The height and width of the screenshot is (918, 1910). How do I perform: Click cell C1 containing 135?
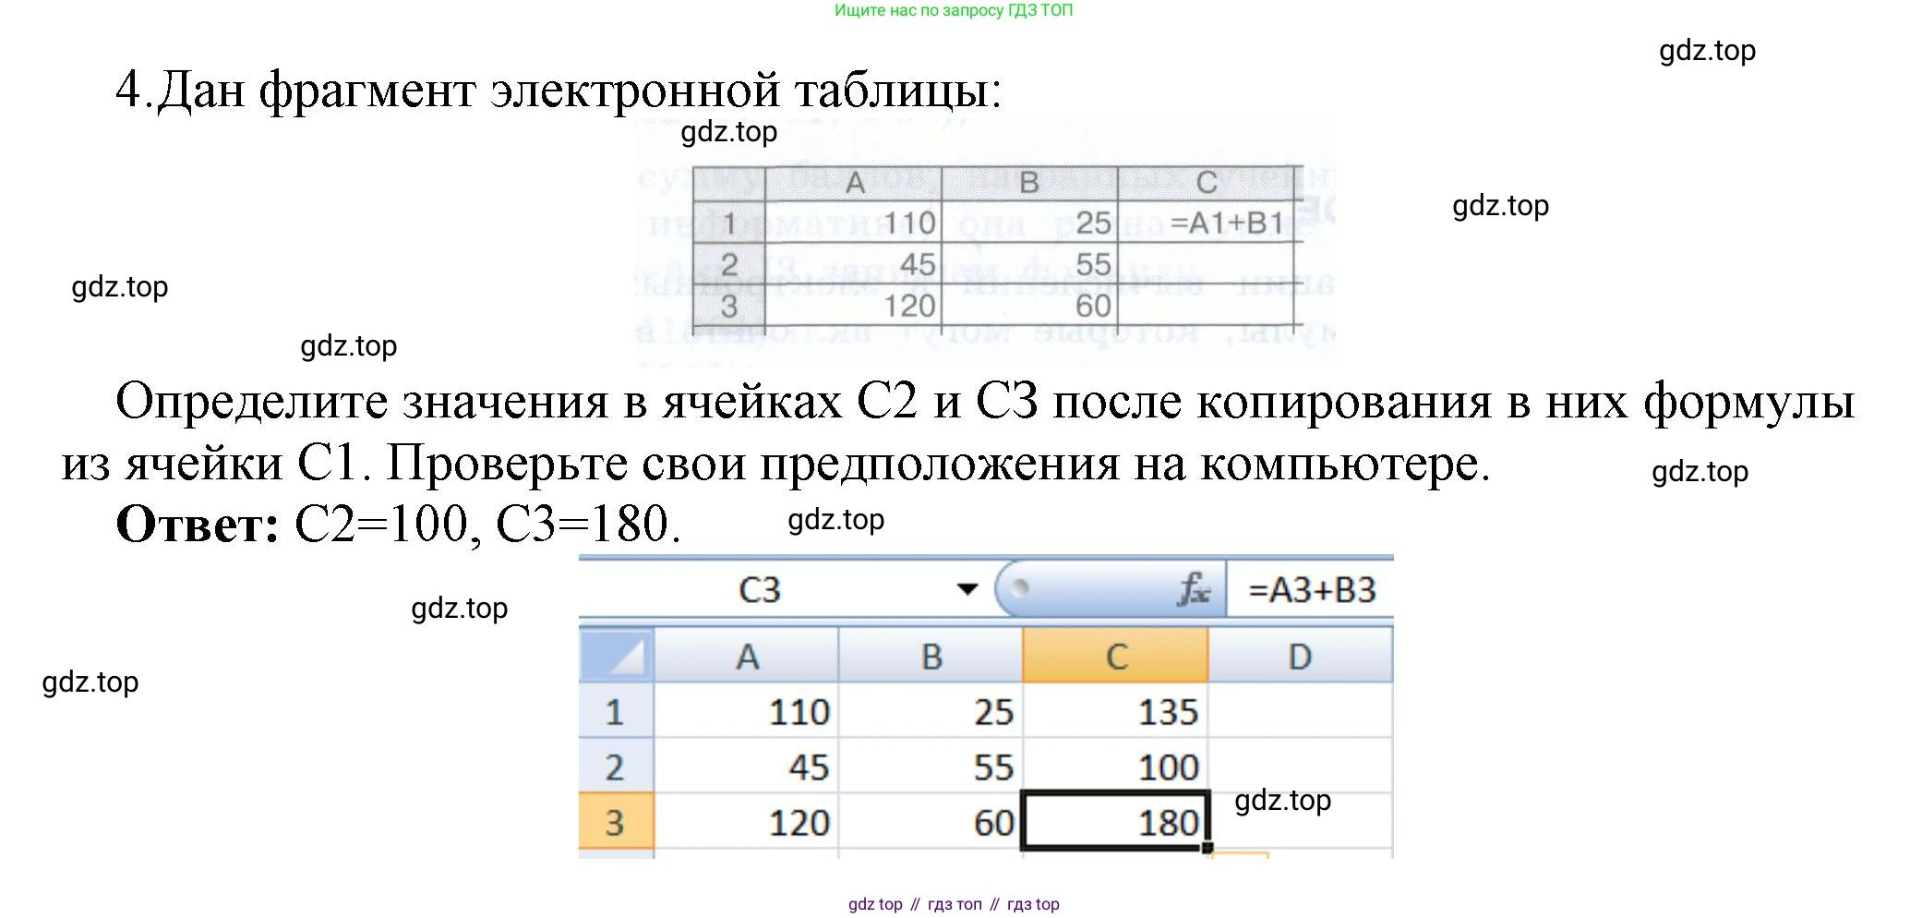tap(1115, 711)
